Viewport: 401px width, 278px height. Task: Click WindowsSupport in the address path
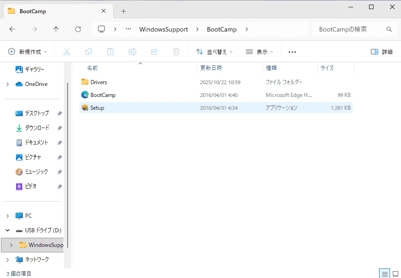coord(164,29)
